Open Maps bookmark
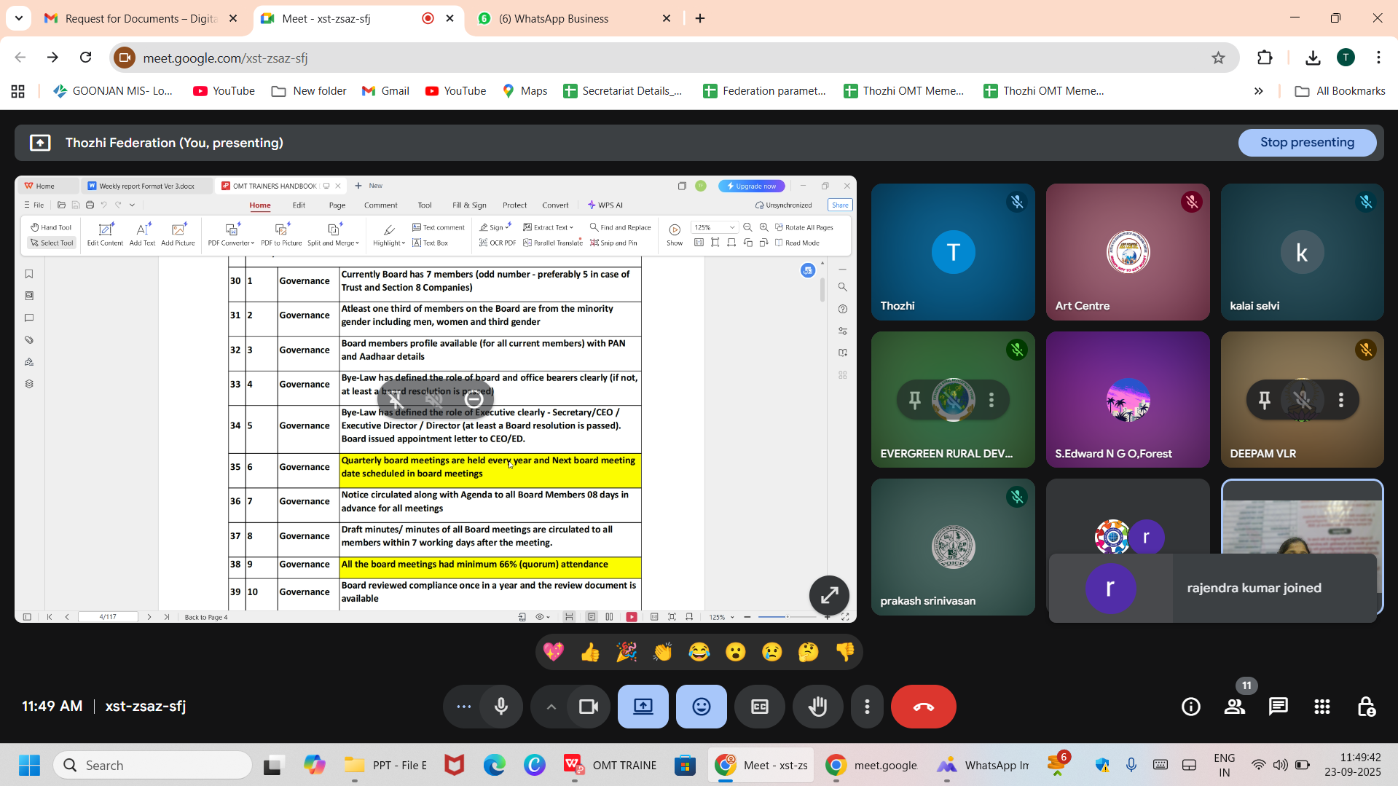The height and width of the screenshot is (786, 1398). (x=525, y=91)
